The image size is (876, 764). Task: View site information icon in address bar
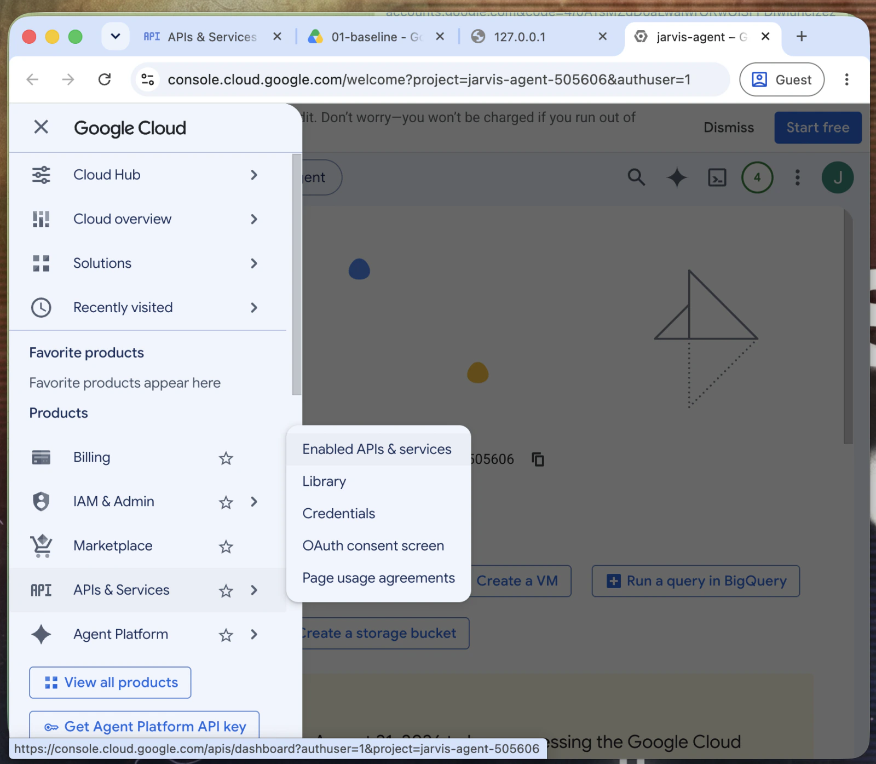point(148,79)
